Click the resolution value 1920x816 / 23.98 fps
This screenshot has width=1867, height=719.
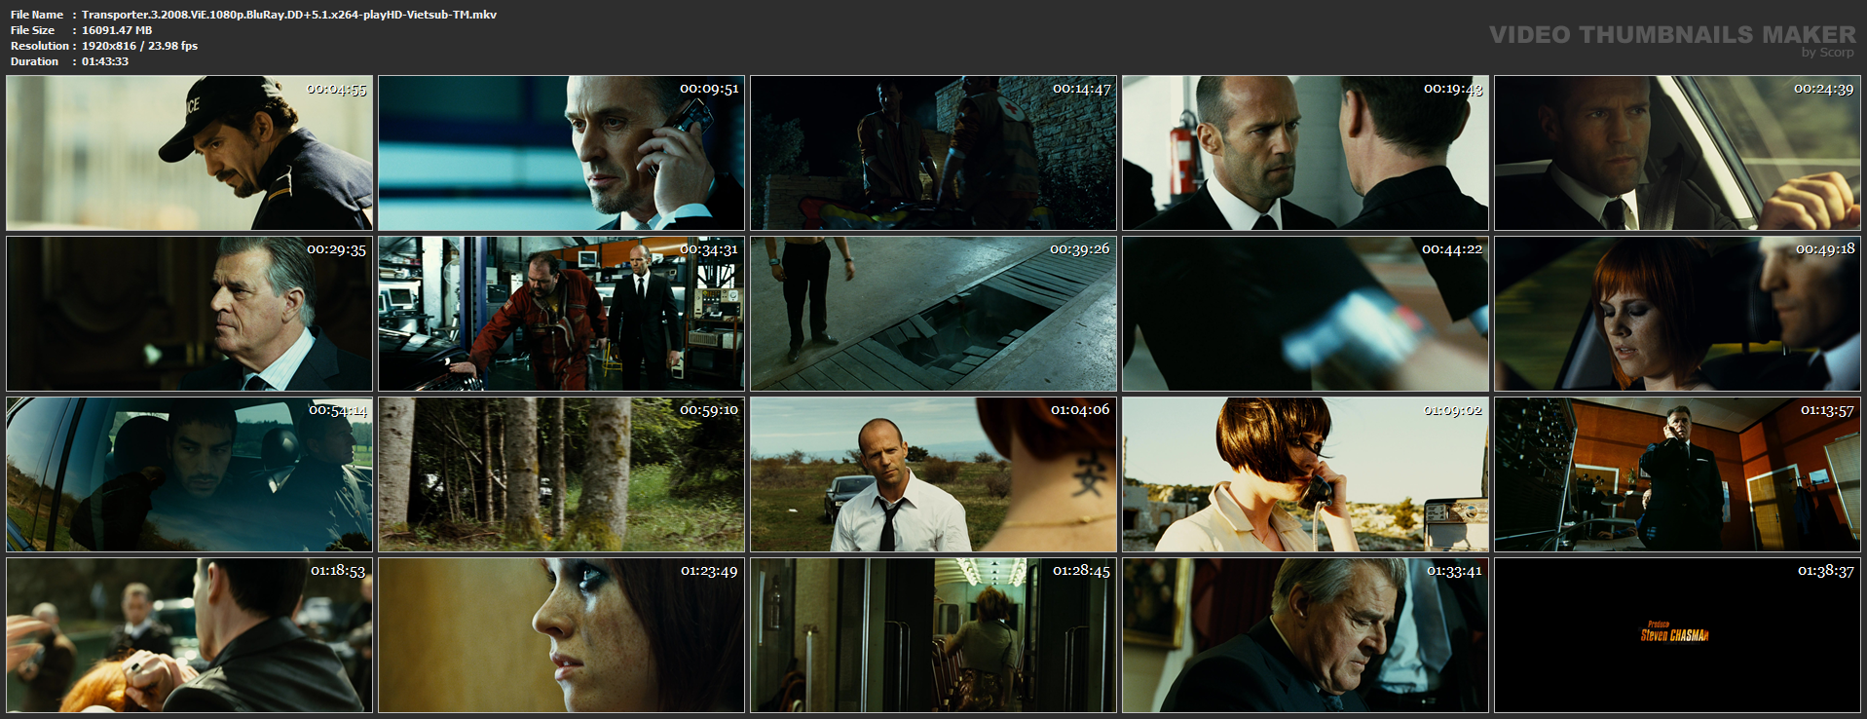pyautogui.click(x=139, y=46)
